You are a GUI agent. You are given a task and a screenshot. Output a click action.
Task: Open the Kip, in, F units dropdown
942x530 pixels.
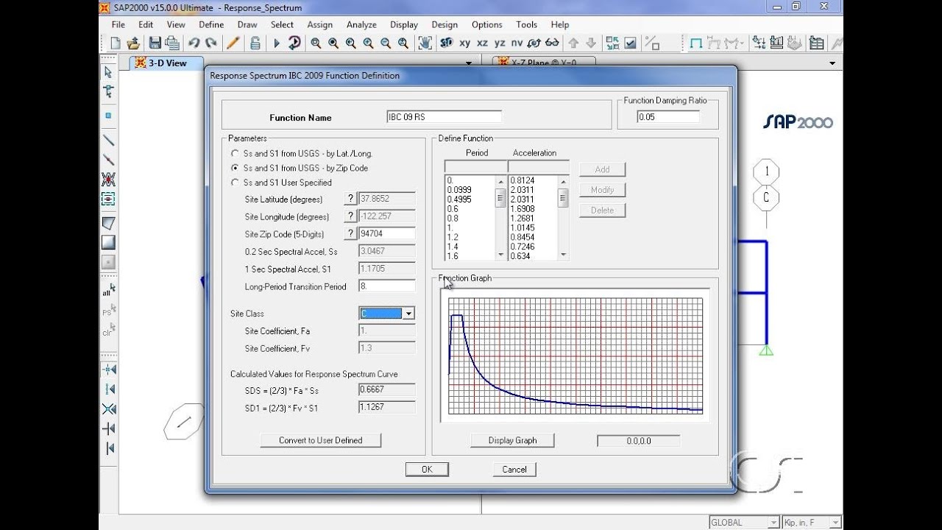click(835, 523)
